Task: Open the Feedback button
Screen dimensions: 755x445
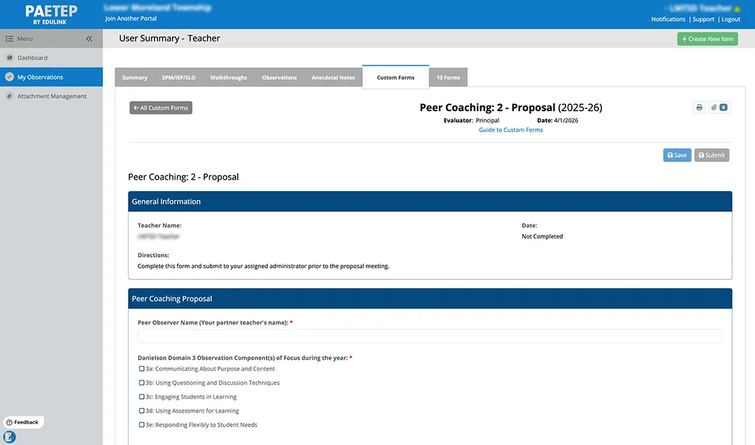Action: point(23,423)
